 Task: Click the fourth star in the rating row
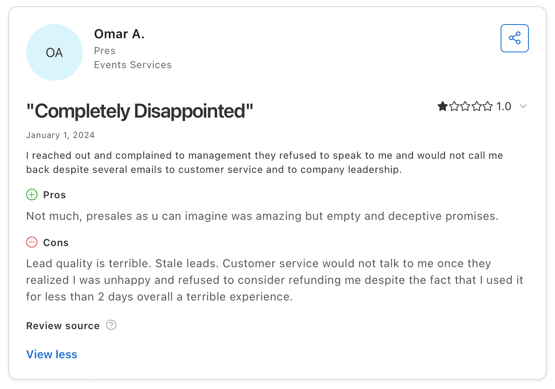click(x=476, y=106)
